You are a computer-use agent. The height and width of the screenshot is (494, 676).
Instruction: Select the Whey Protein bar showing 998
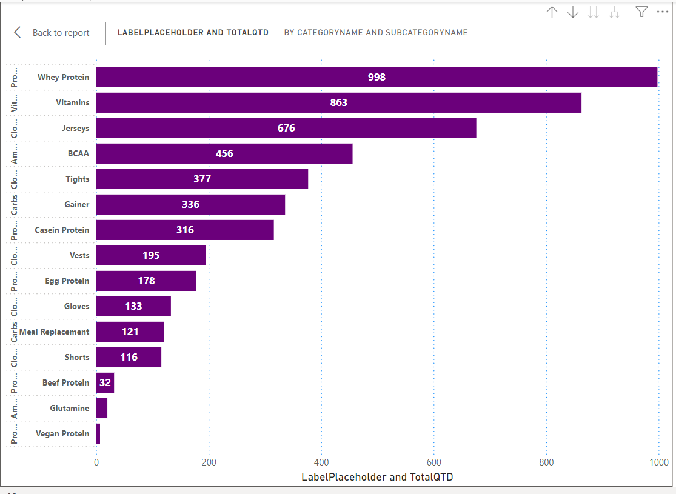(376, 77)
